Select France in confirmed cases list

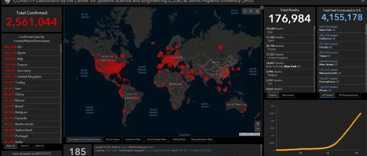[31, 65]
